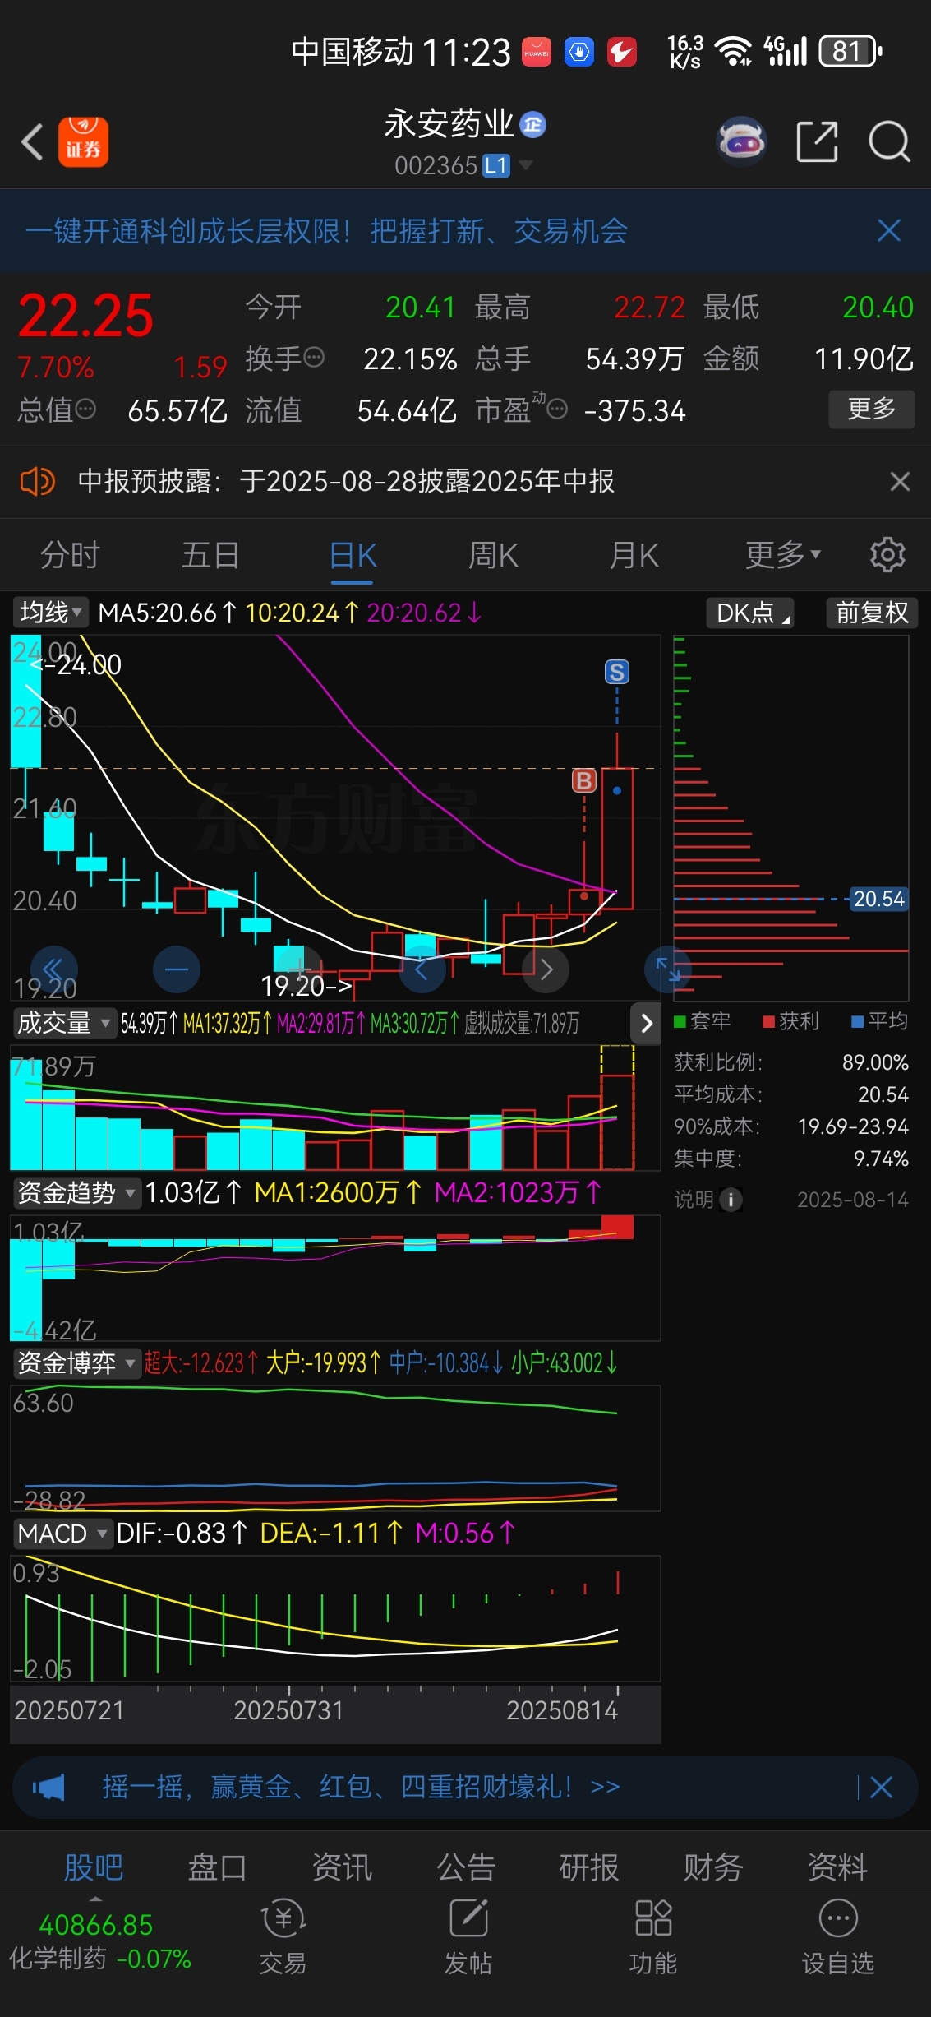Open the orange 证券 securities icon

(83, 142)
